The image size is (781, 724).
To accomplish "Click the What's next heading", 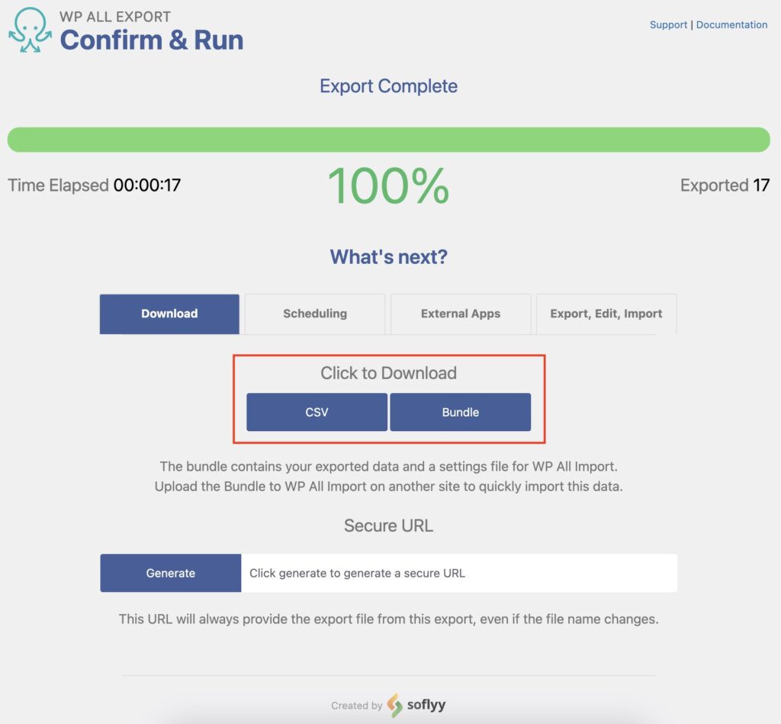I will (x=389, y=257).
